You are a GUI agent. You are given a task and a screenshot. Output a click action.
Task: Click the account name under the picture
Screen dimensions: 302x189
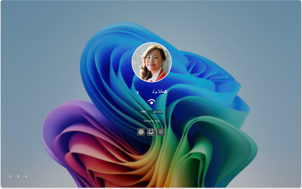tap(152, 92)
